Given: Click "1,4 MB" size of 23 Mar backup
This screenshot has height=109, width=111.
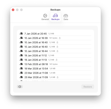Looking at the screenshot, I should (52, 73).
